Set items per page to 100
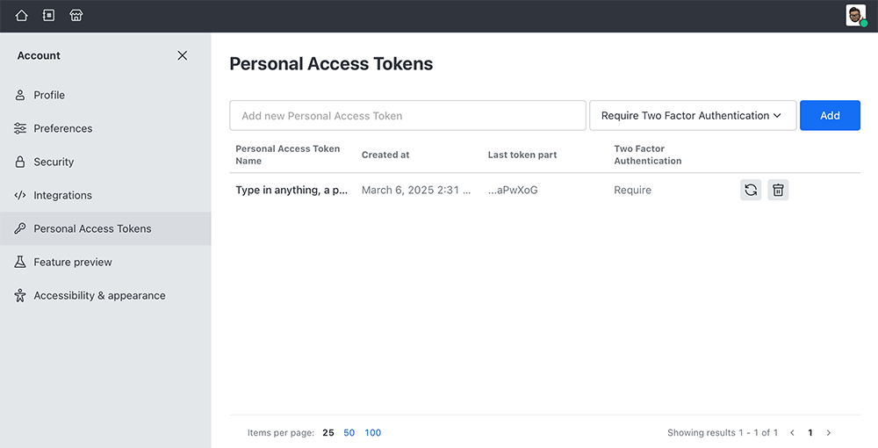The height and width of the screenshot is (448, 878). (373, 432)
